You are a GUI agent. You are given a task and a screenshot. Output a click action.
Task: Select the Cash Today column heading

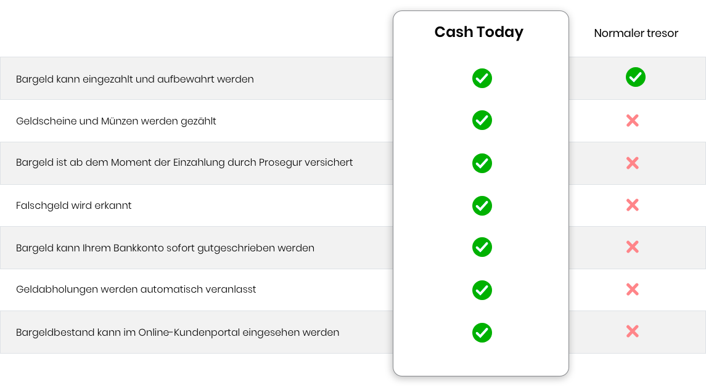(x=478, y=32)
